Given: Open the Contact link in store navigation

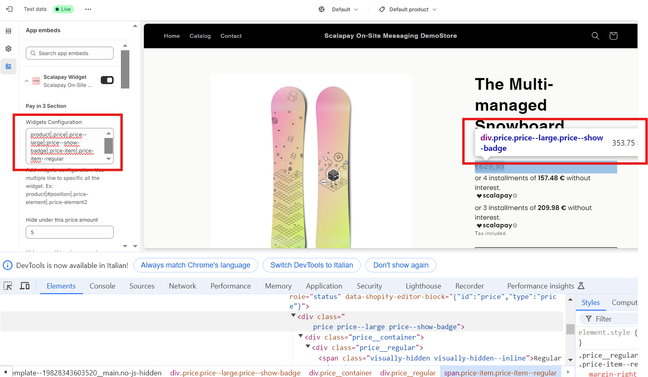Looking at the screenshot, I should pos(231,36).
